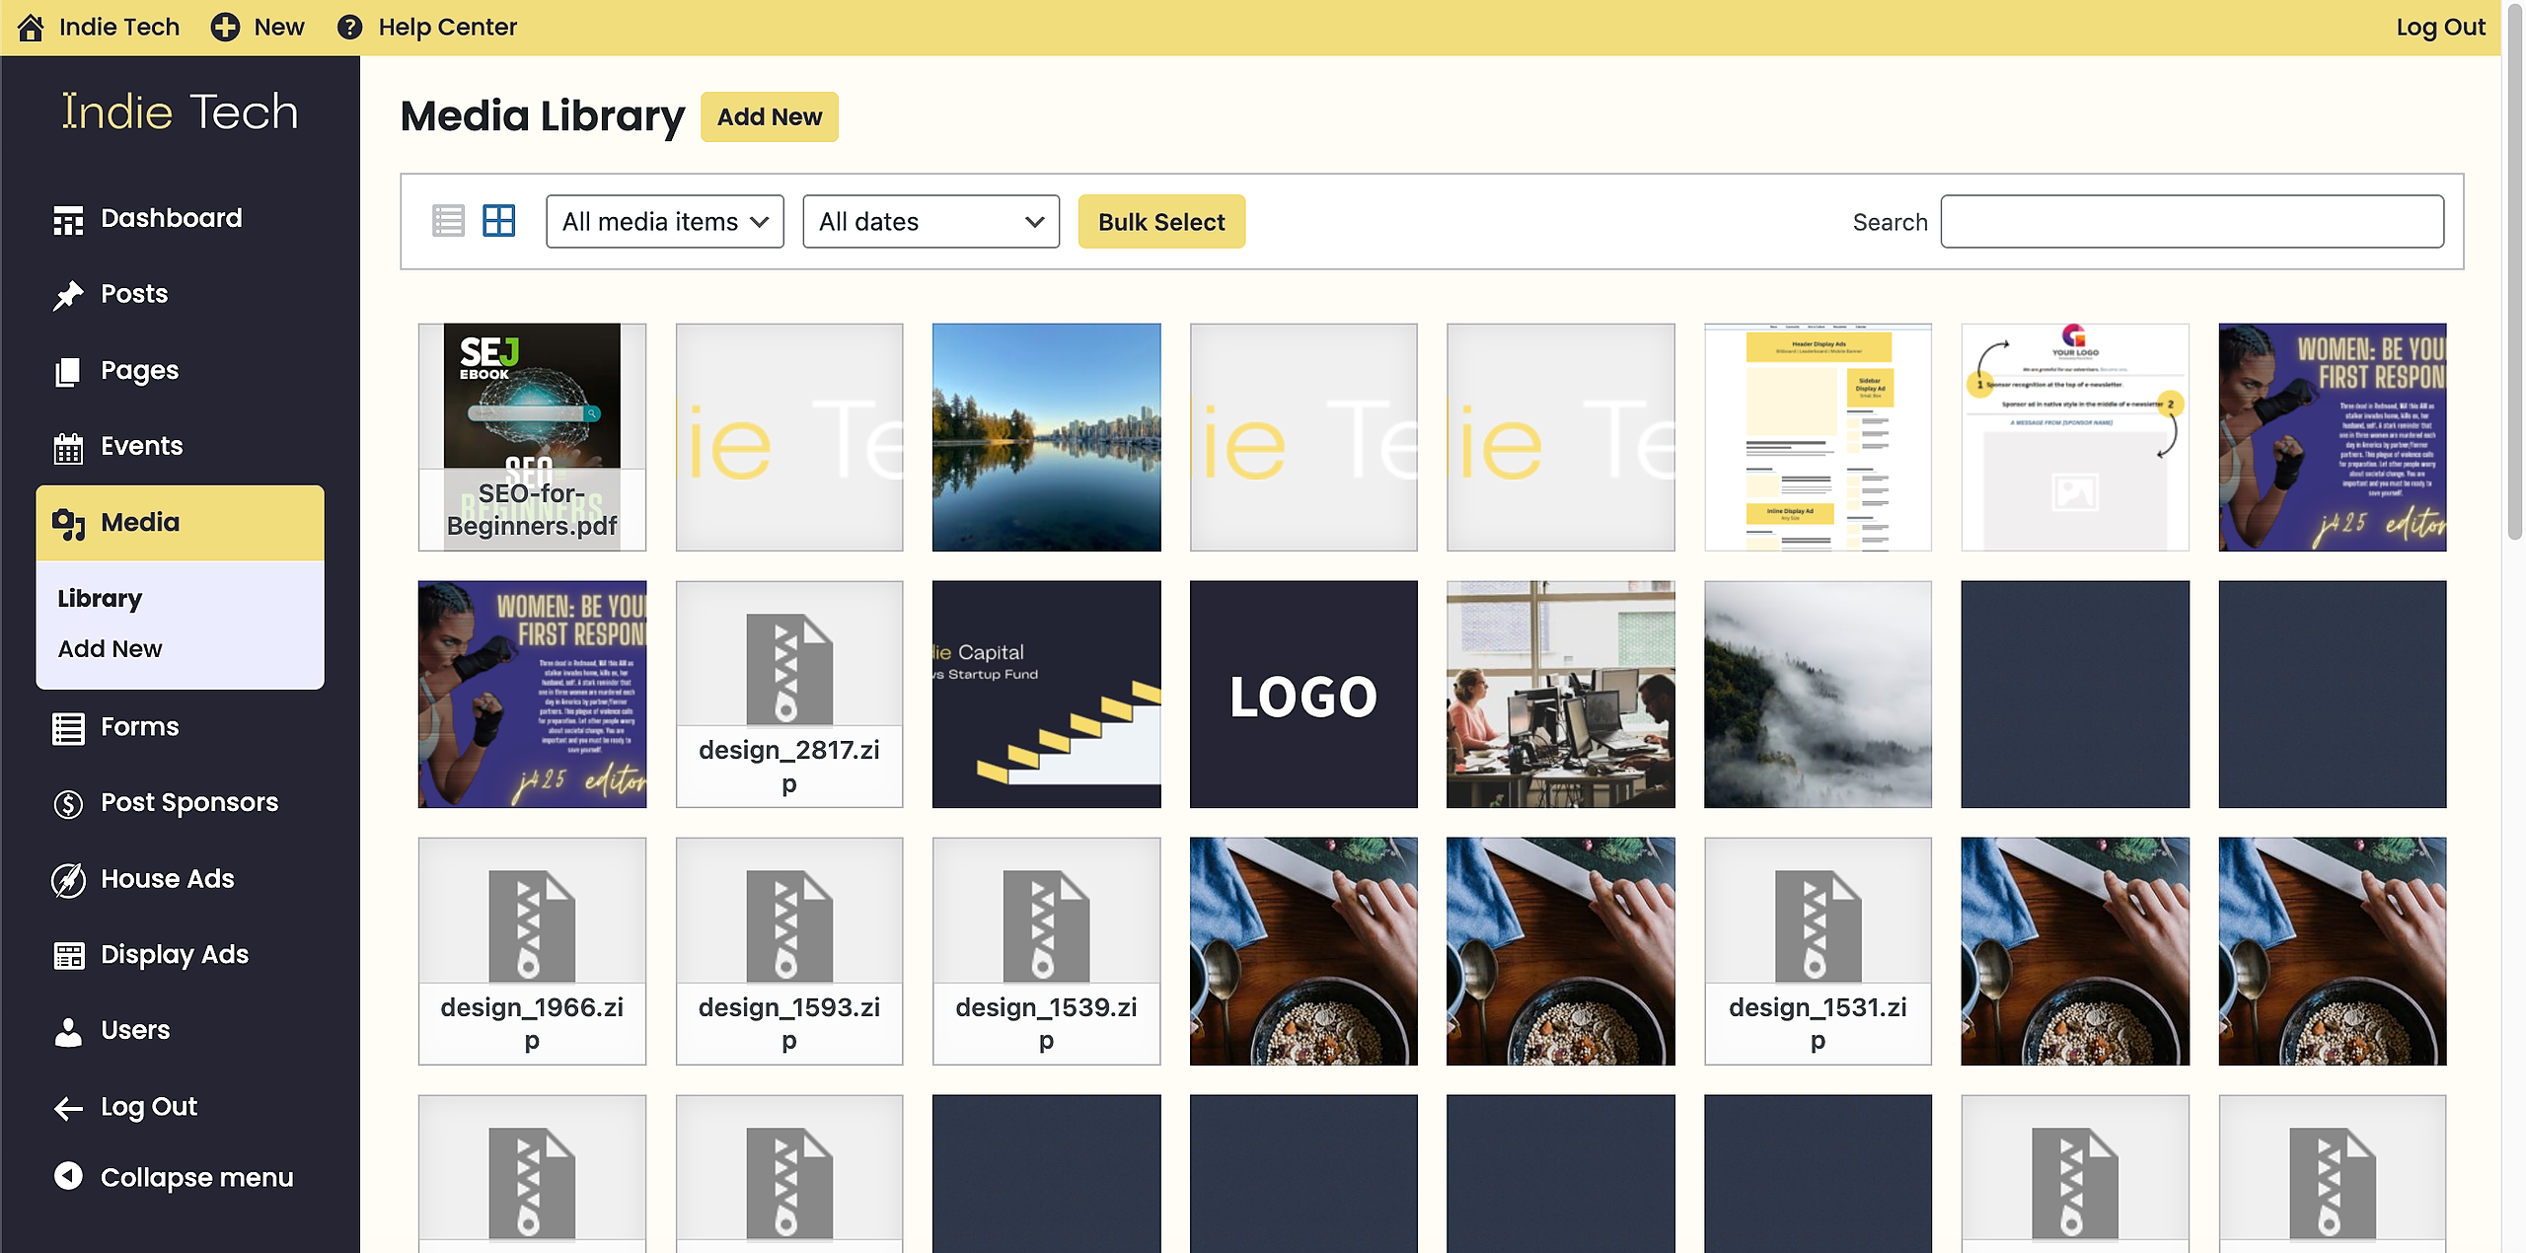Viewport: 2526px width, 1253px height.
Task: Expand the All media items dropdown
Action: point(664,221)
